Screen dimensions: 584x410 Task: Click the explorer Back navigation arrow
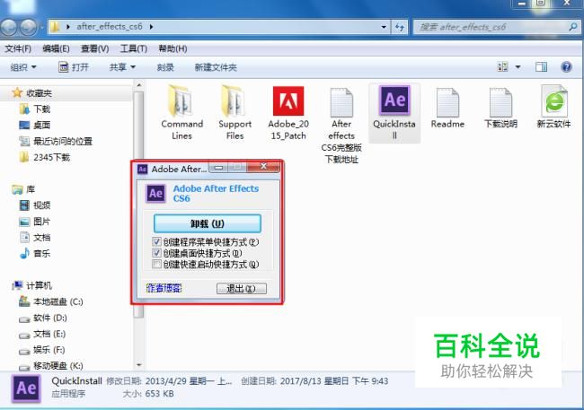pyautogui.click(x=9, y=27)
